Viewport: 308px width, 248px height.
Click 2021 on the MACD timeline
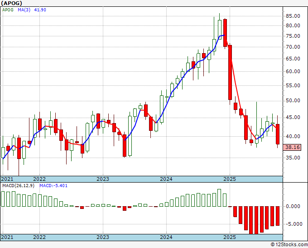click(7, 237)
